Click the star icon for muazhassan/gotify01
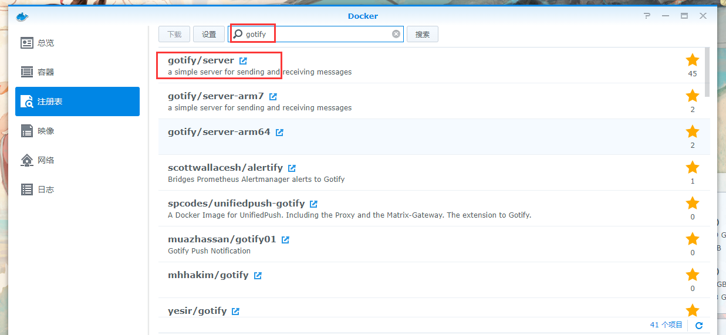The height and width of the screenshot is (335, 726). (x=693, y=239)
